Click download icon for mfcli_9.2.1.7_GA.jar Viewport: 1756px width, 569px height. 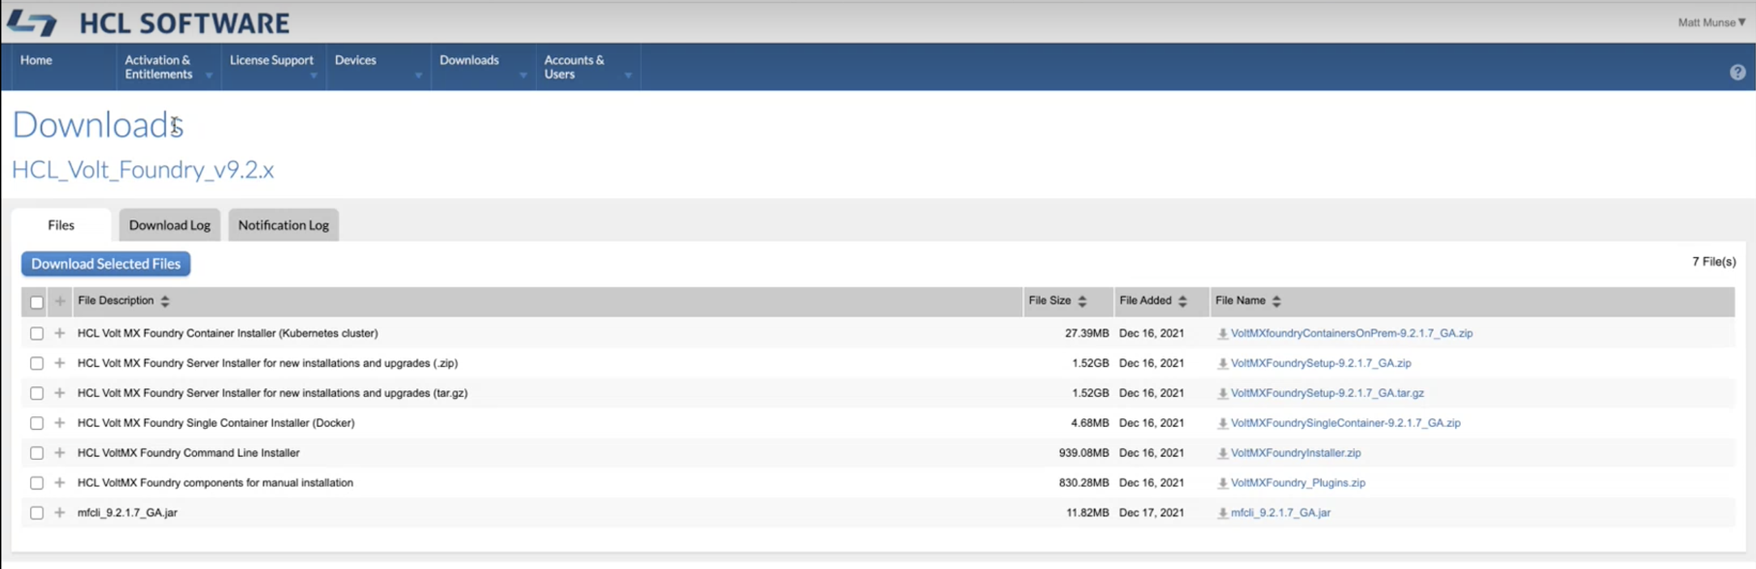pos(1223,513)
